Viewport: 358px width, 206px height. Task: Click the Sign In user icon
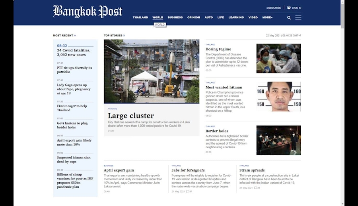[x=289, y=8]
